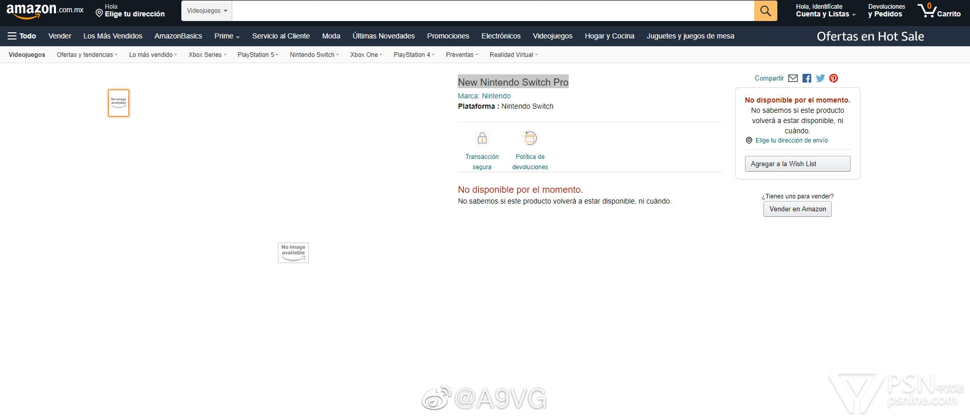
Task: Share product on Pinterest
Action: [x=833, y=78]
